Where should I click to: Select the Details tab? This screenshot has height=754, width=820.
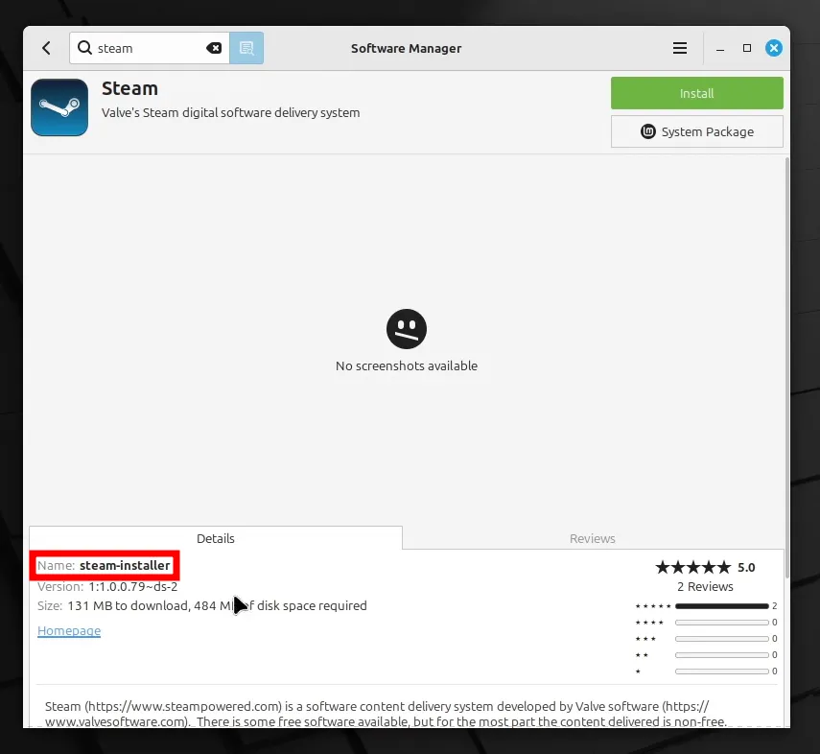[x=215, y=538]
